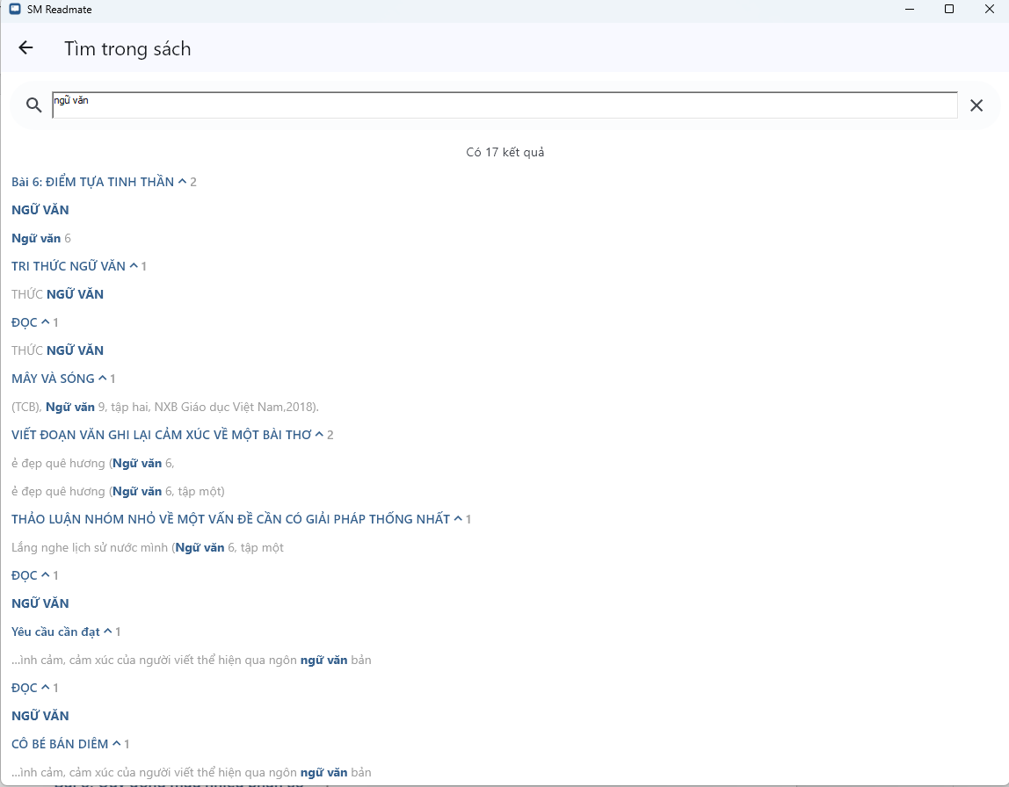Click the SM Readmate app icon in title bar
Image resolution: width=1009 pixels, height=787 pixels.
14,10
